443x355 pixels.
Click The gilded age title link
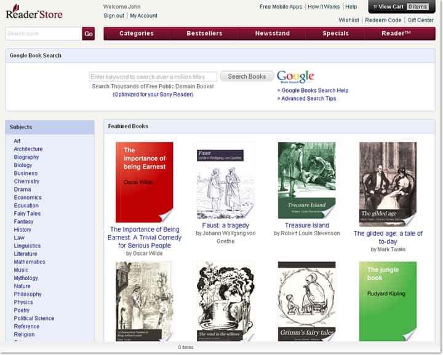tap(388, 238)
